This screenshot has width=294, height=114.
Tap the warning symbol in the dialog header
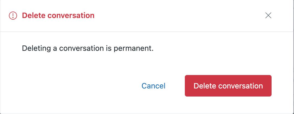click(13, 16)
